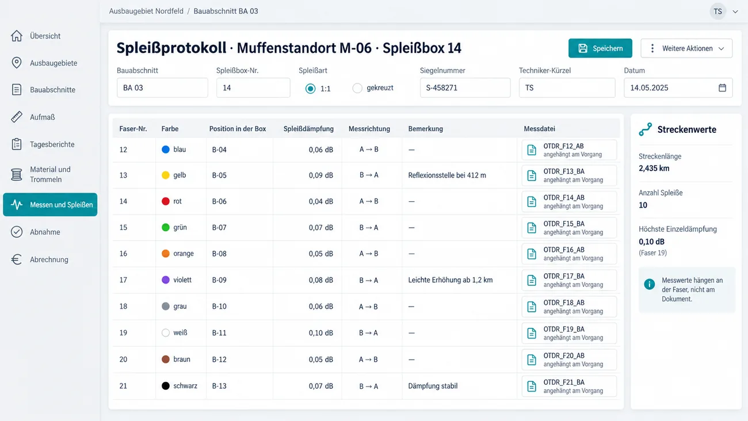This screenshot has width=748, height=421.
Task: Expand the Weitere Aktionen dropdown
Action: [686, 48]
